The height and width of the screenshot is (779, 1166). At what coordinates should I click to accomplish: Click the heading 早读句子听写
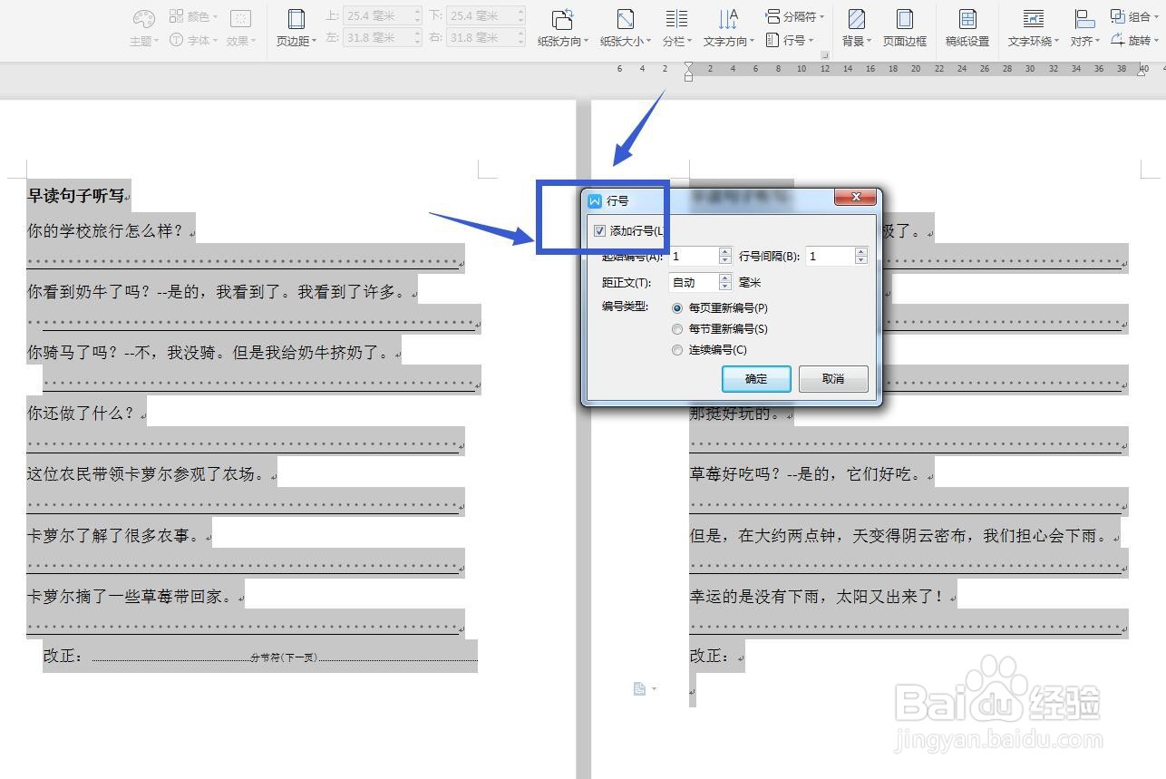tap(75, 195)
